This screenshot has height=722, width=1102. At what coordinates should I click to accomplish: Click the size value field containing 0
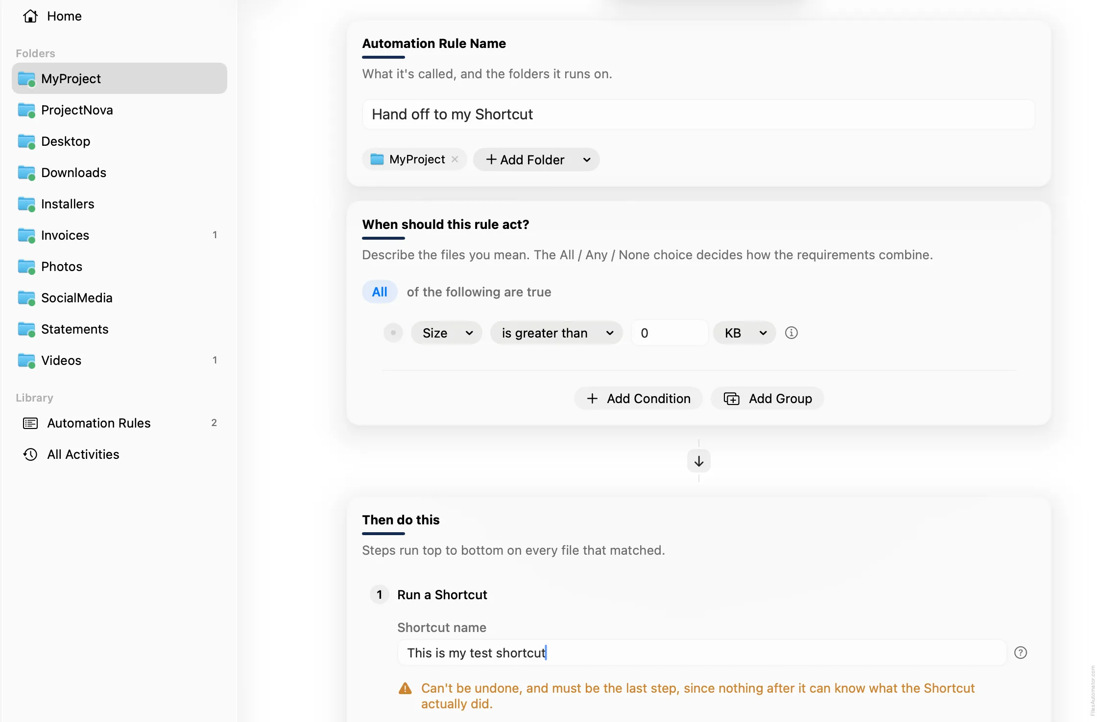click(x=670, y=333)
